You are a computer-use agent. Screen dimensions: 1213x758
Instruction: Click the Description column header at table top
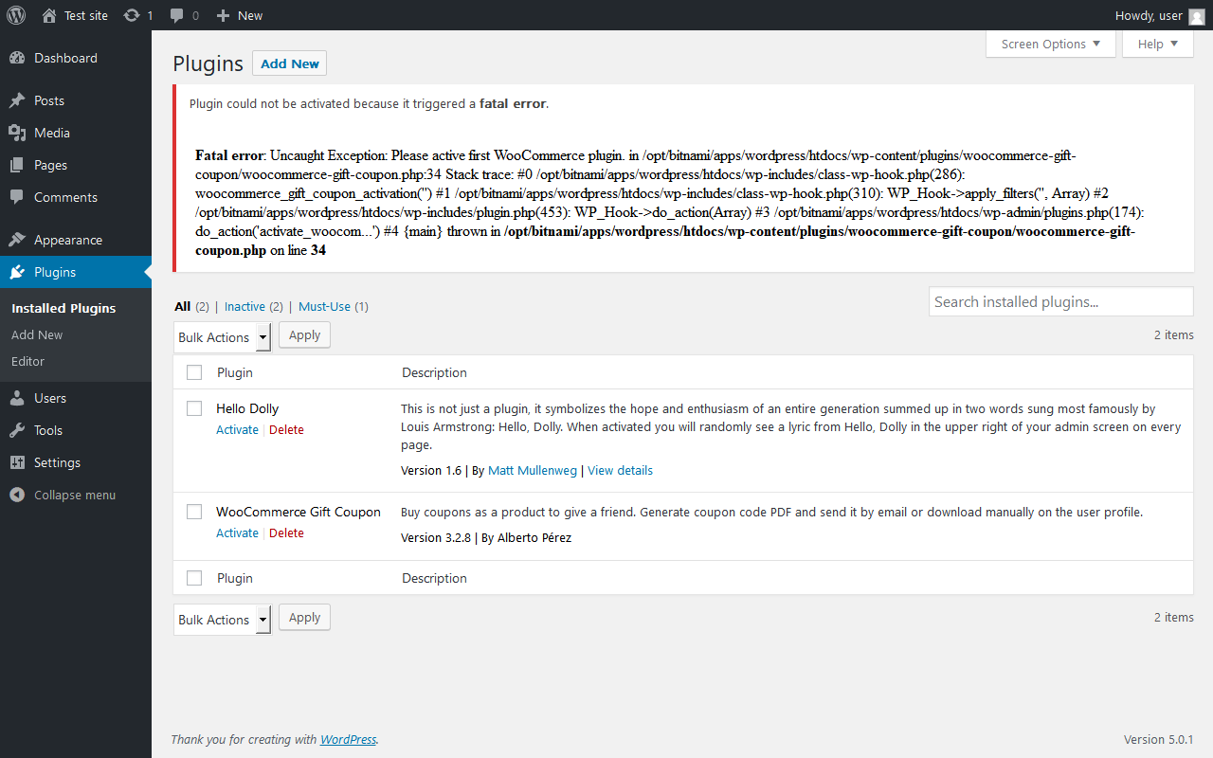click(434, 372)
